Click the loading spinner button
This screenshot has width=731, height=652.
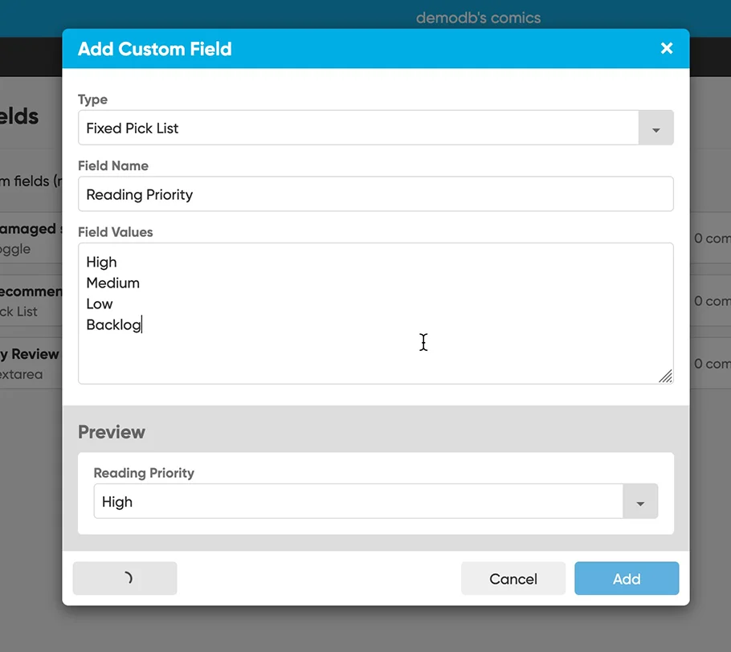click(125, 578)
